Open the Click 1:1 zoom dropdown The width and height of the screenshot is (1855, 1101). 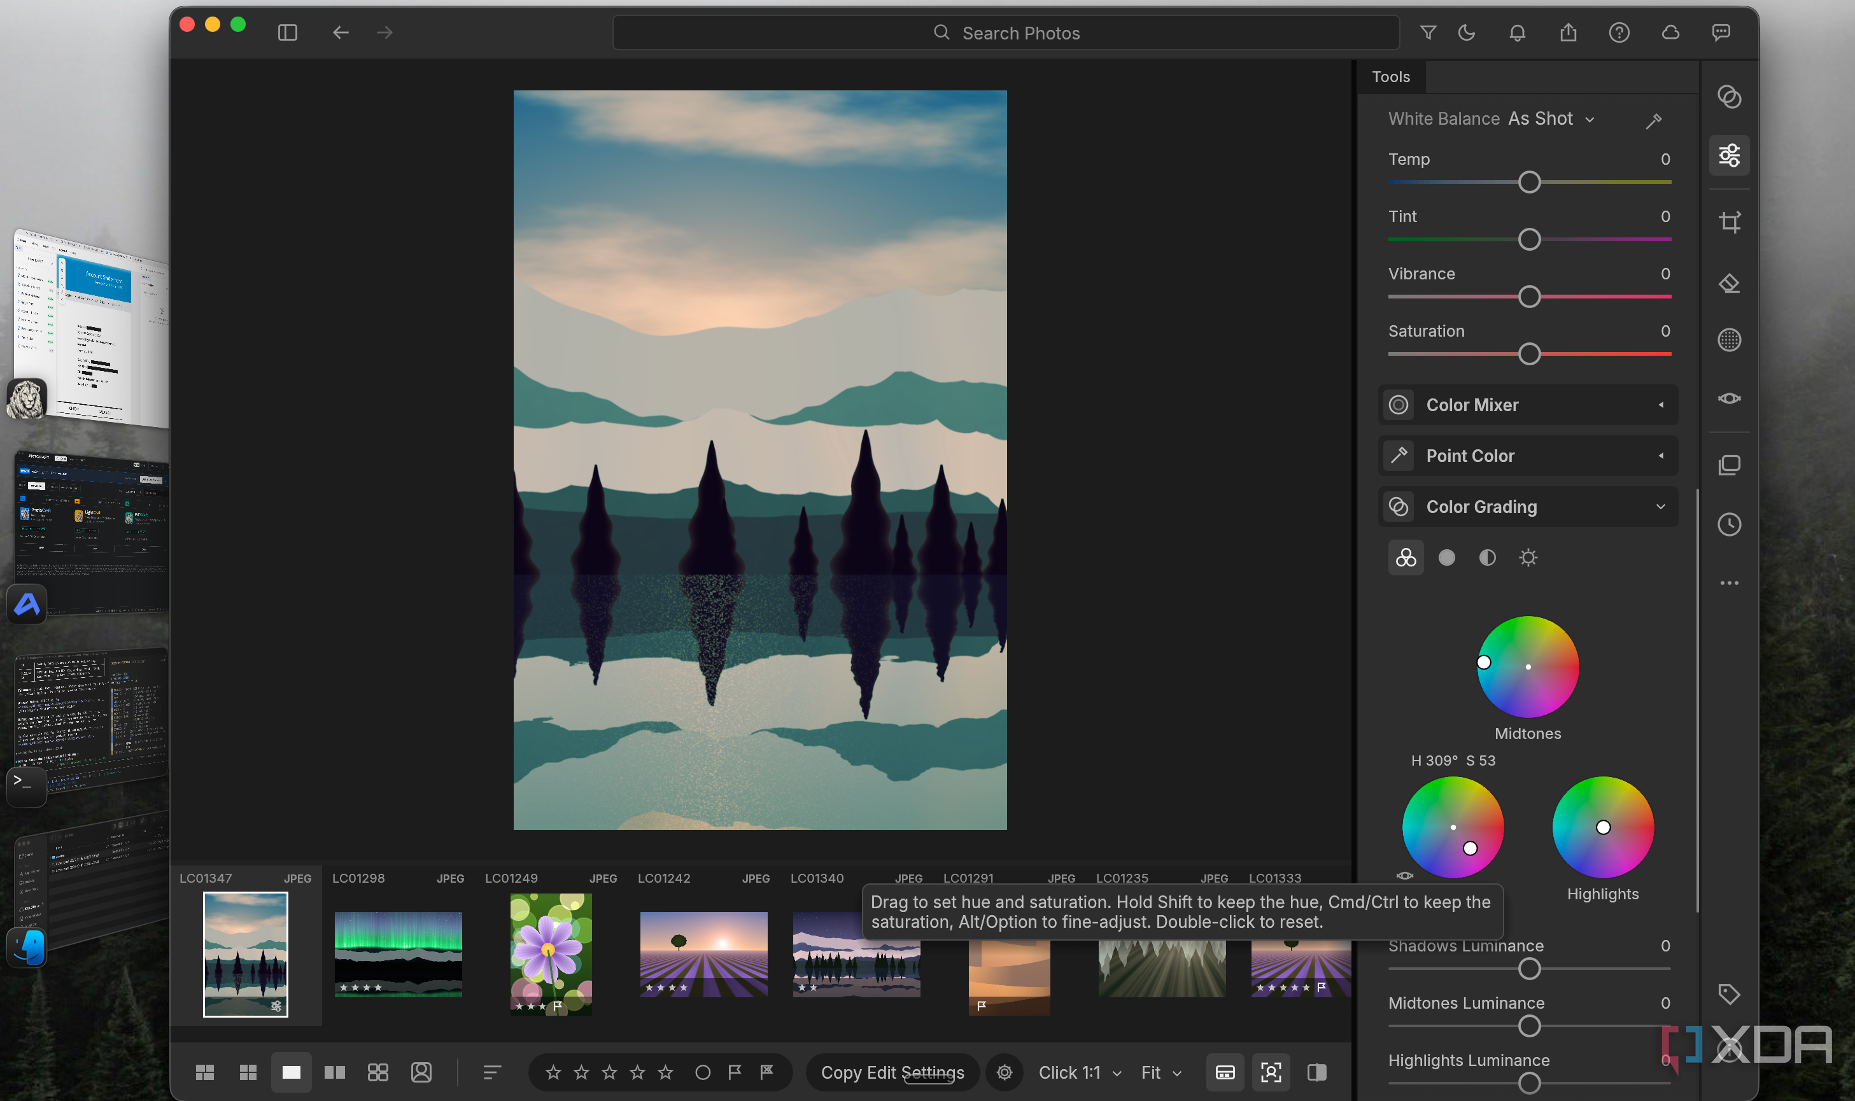click(1079, 1072)
